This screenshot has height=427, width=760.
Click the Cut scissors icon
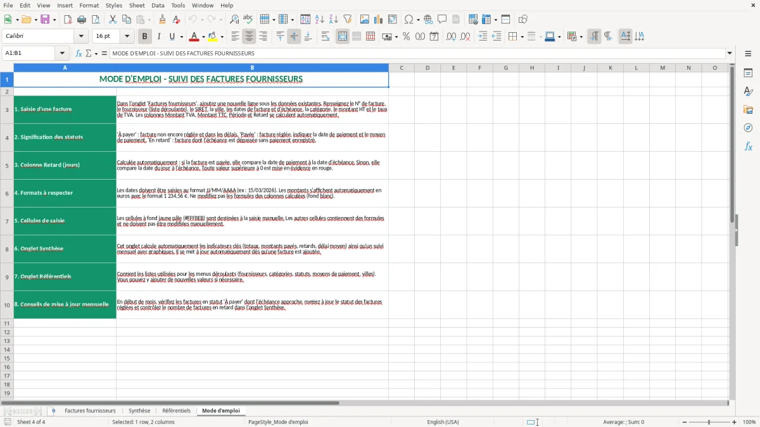(113, 20)
